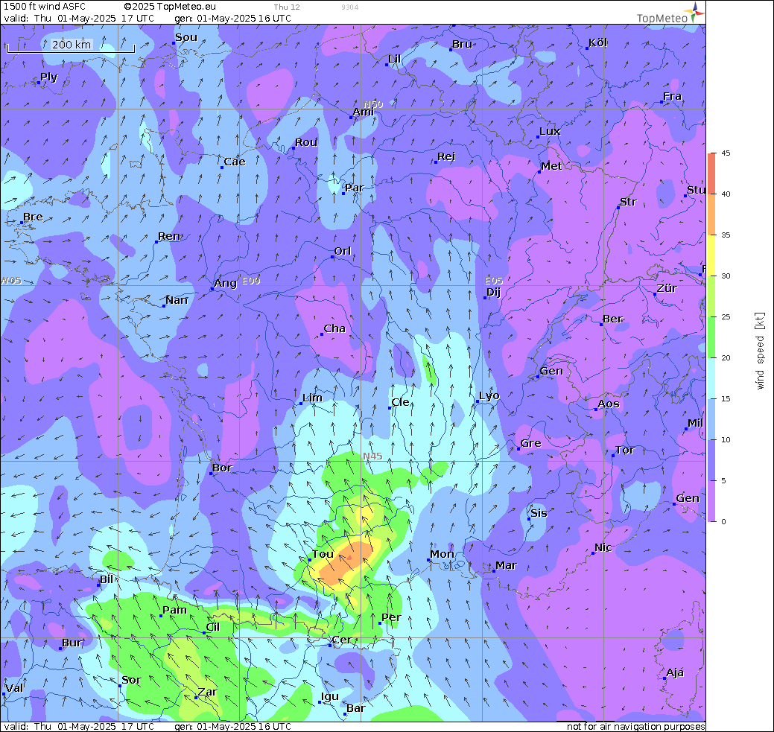Image resolution: width=774 pixels, height=732 pixels.
Task: Click the 'Lyo' city label
Action: [489, 396]
